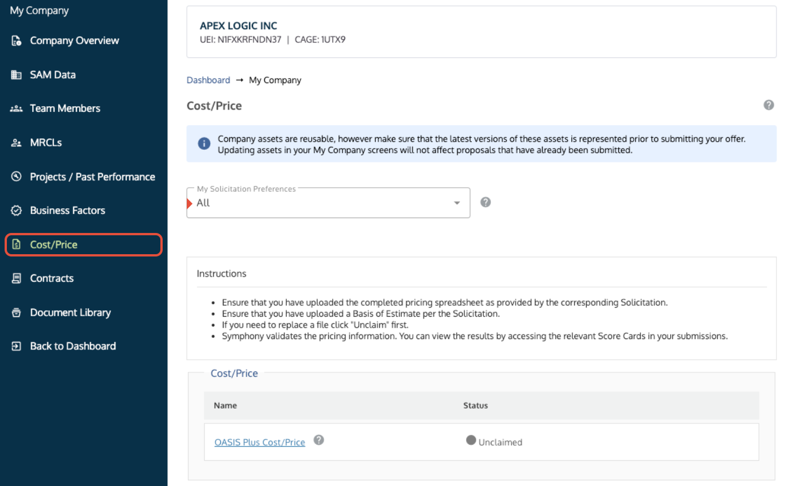Click the Dashboard breadcrumb link
788x486 pixels.
pos(208,80)
